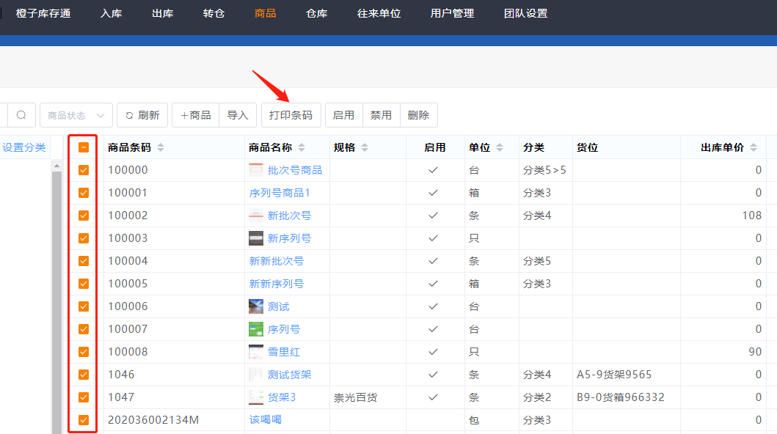777x434 pixels.
Task: Open thumbnail image of 雪里红 product
Action: 256,352
